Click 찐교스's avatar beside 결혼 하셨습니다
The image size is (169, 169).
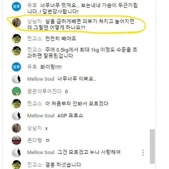(x=16, y=164)
